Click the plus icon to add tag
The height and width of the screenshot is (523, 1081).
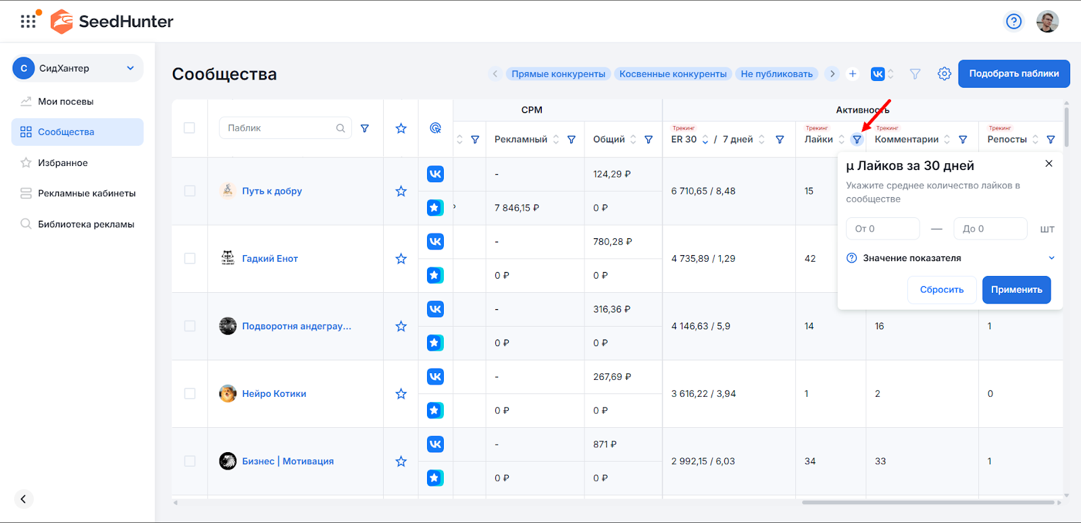click(x=853, y=74)
